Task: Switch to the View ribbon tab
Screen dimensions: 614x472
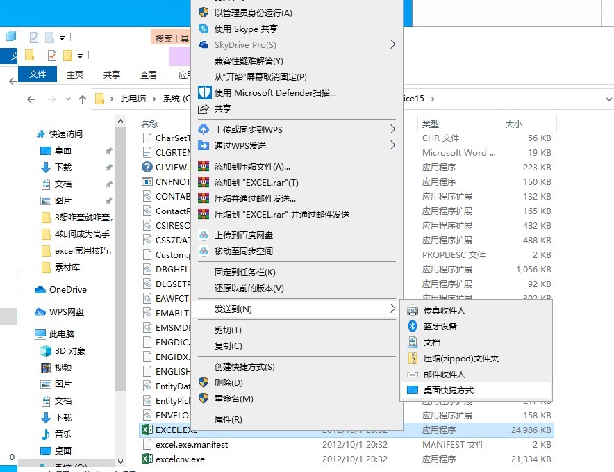Action: click(x=149, y=74)
